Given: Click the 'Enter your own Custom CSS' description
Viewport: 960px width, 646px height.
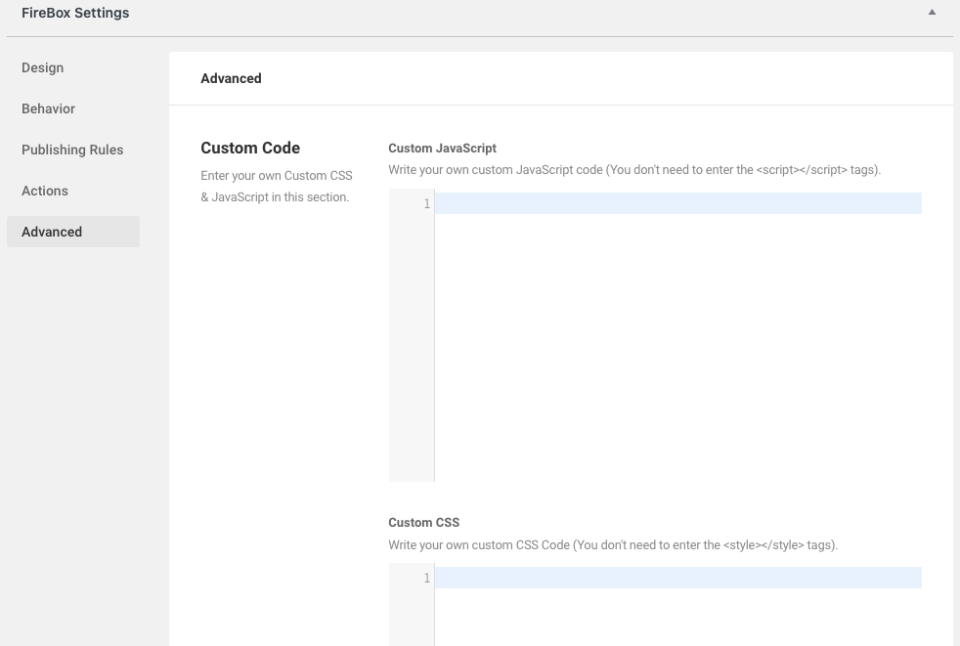Looking at the screenshot, I should (277, 186).
